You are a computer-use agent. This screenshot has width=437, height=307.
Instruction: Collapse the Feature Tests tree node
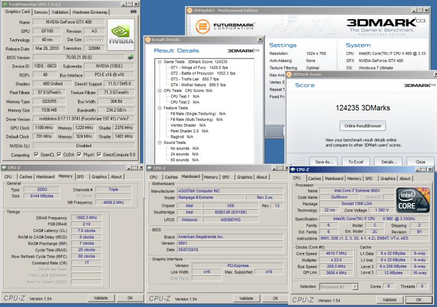[x=160, y=108]
